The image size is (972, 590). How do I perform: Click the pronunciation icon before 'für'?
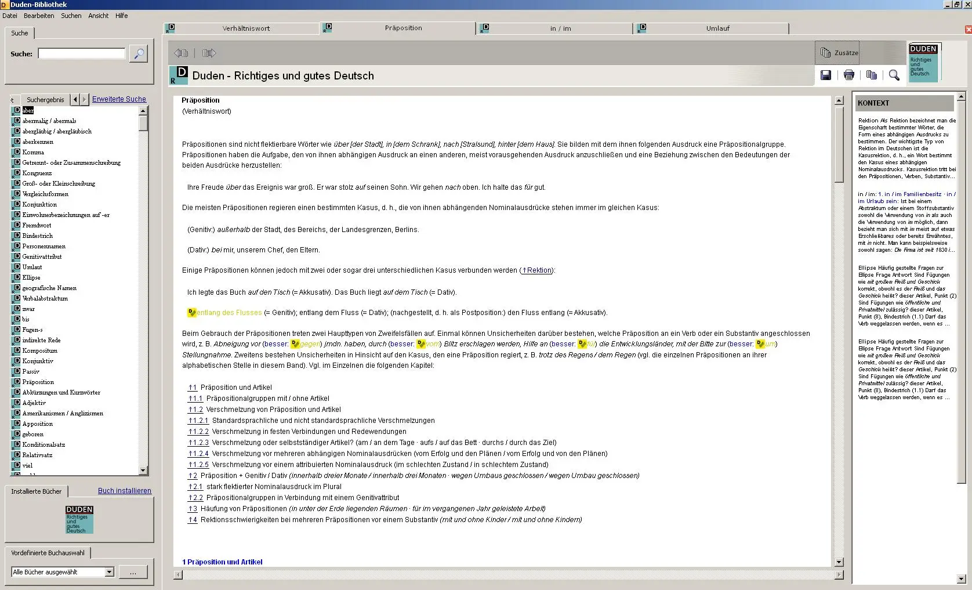click(582, 344)
